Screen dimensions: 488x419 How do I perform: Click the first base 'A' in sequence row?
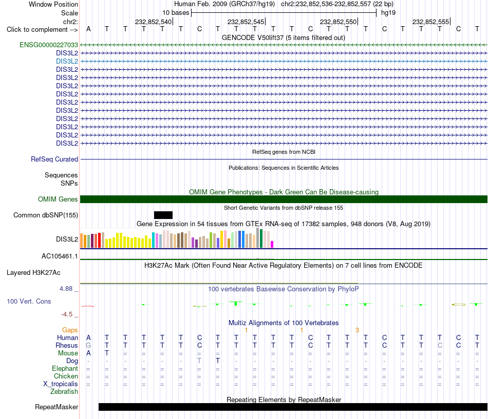coord(88,29)
